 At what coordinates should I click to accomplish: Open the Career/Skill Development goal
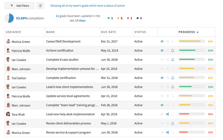pos(63,42)
